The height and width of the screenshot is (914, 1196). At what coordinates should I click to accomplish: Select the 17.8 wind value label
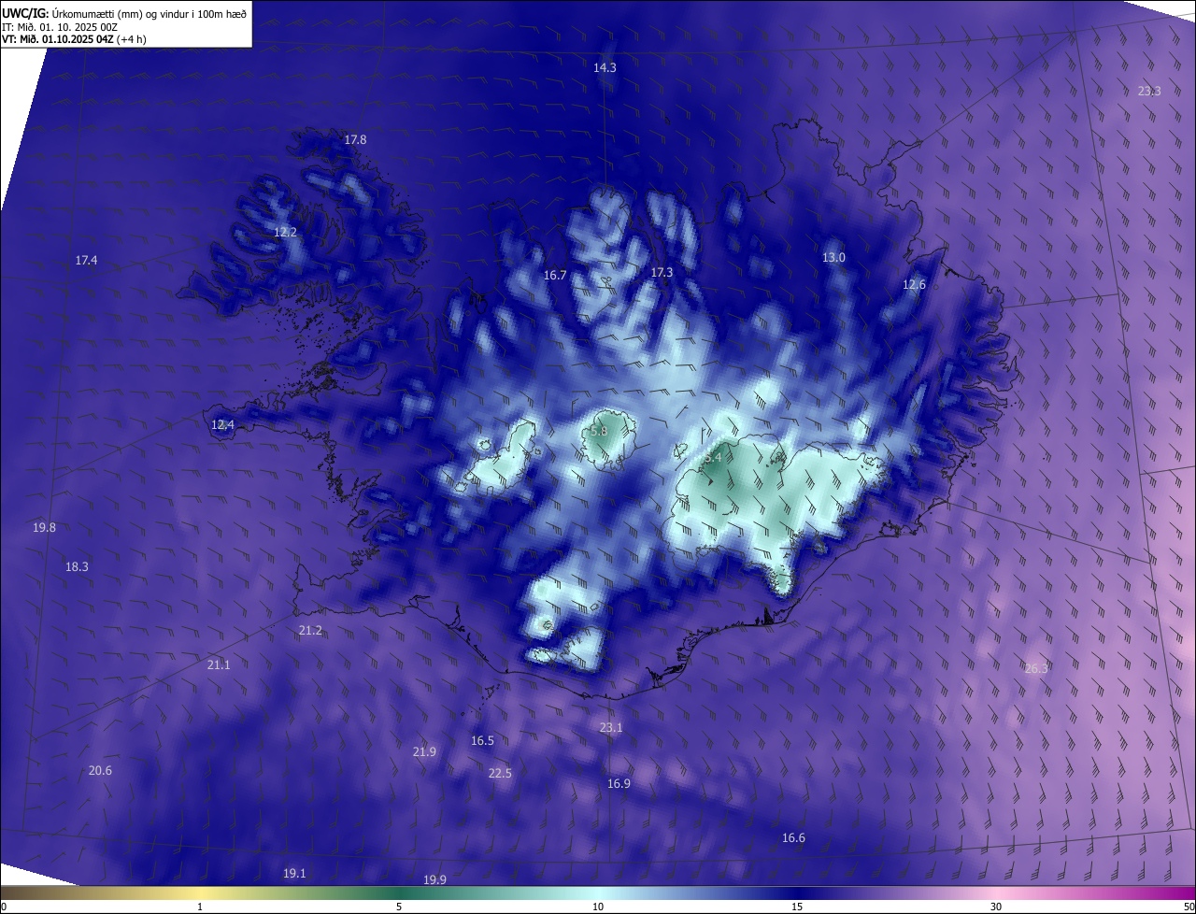click(355, 139)
